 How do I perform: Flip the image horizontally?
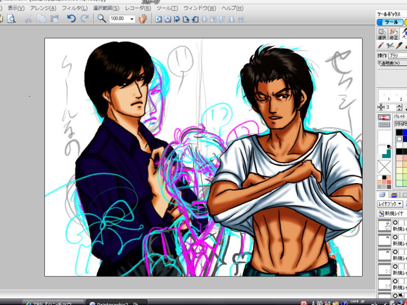click(x=159, y=19)
